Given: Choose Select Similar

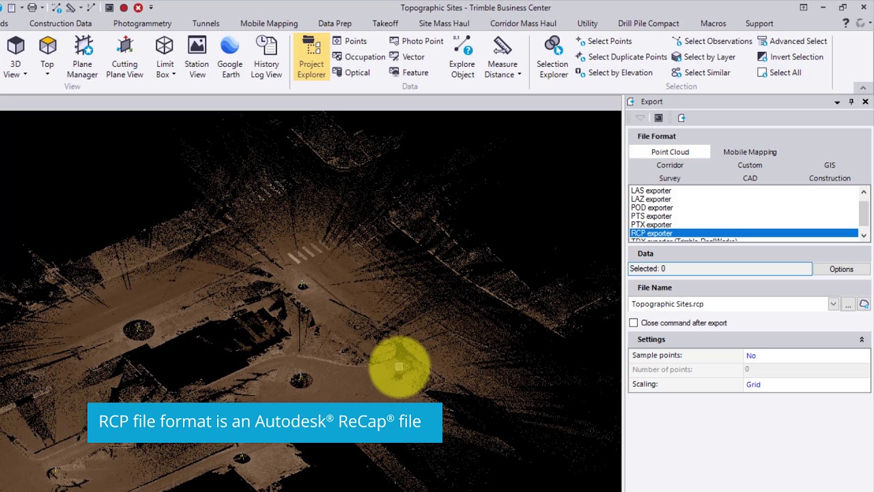Looking at the screenshot, I should coord(701,72).
